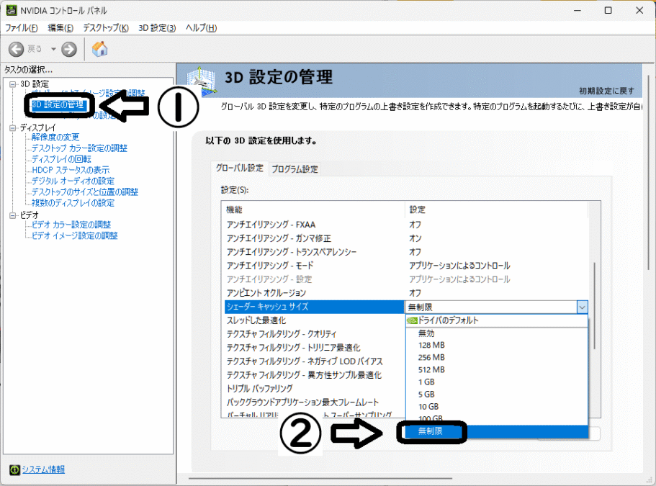This screenshot has width=656, height=486.
Task: Choose 1 GB option
Action: coord(497,382)
